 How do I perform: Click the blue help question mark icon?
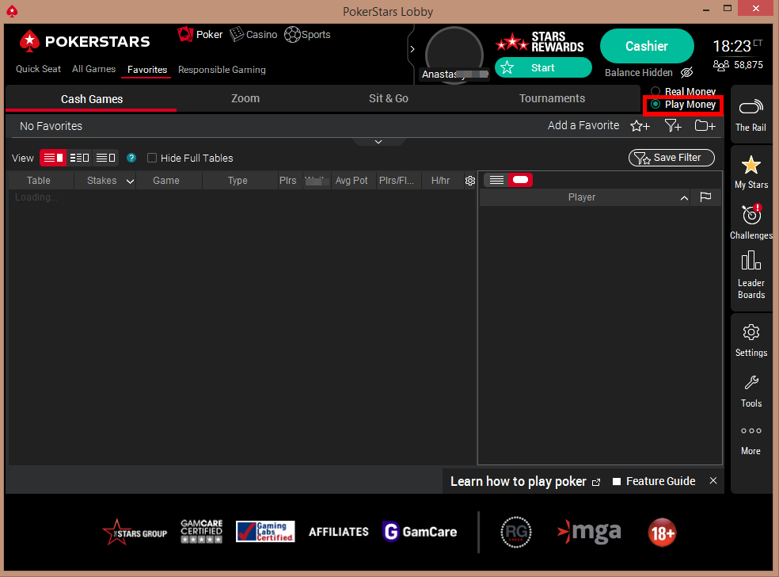coord(131,159)
